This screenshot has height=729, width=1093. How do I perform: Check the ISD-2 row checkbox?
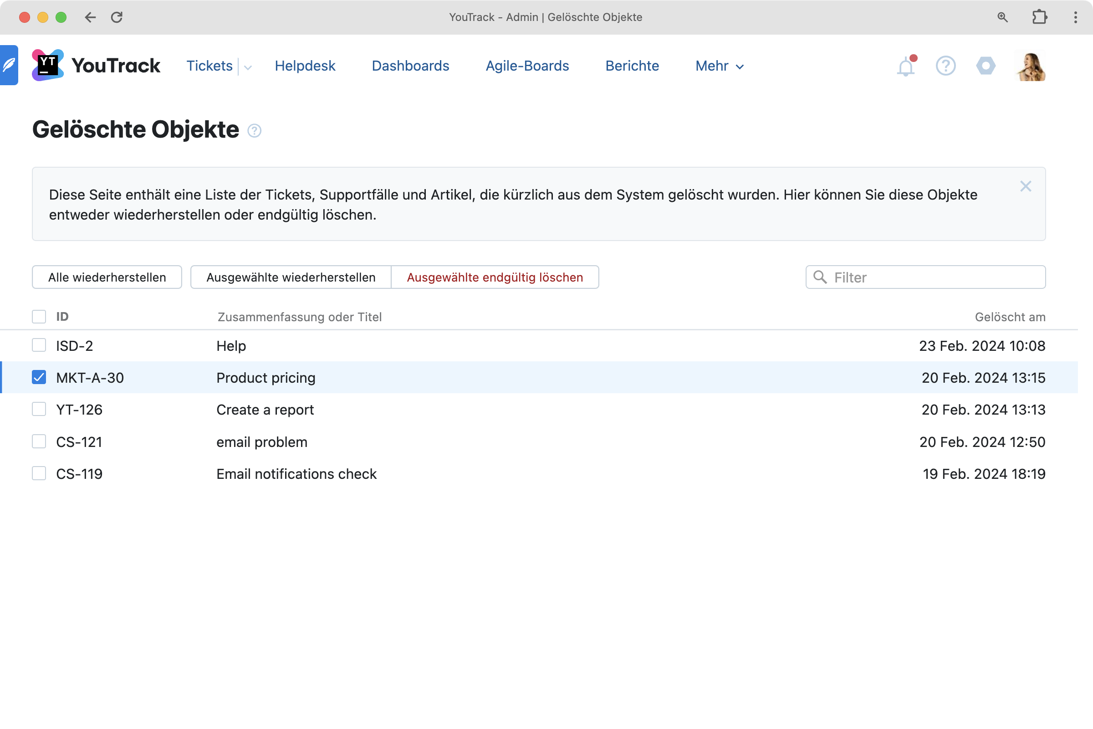point(39,345)
